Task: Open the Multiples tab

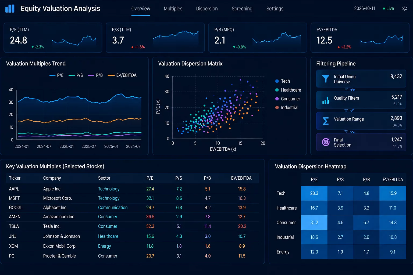Action: pyautogui.click(x=173, y=9)
